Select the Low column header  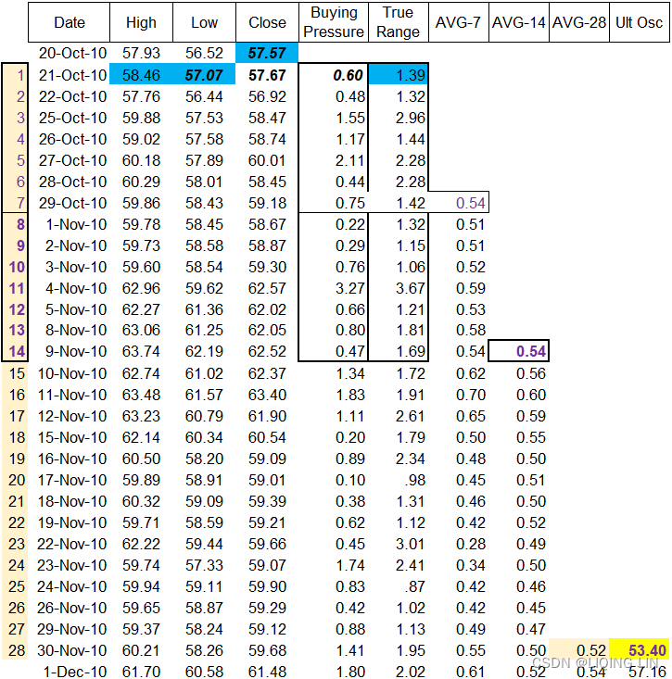(x=204, y=22)
